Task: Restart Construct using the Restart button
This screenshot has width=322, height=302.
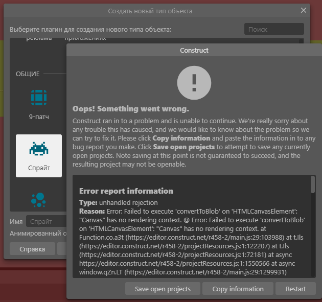Action: 295,289
